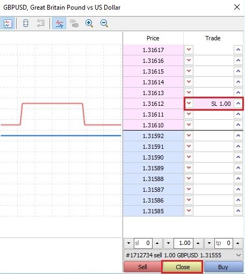Screen dimensions: 245x274
Task: Click blue up chevron at price 1.31617
Action: [238, 49]
